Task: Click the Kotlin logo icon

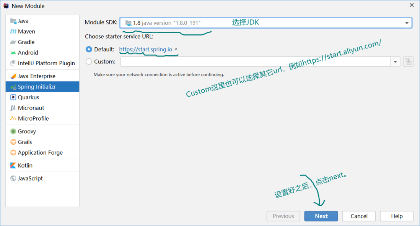Action: pyautogui.click(x=13, y=166)
